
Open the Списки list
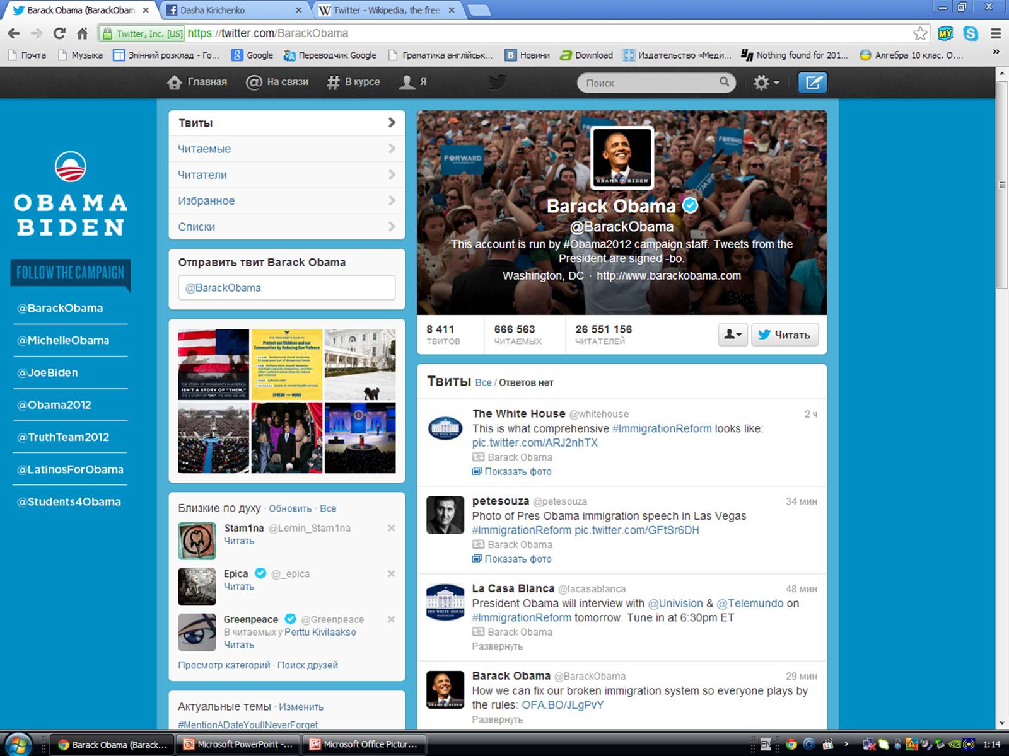click(287, 226)
